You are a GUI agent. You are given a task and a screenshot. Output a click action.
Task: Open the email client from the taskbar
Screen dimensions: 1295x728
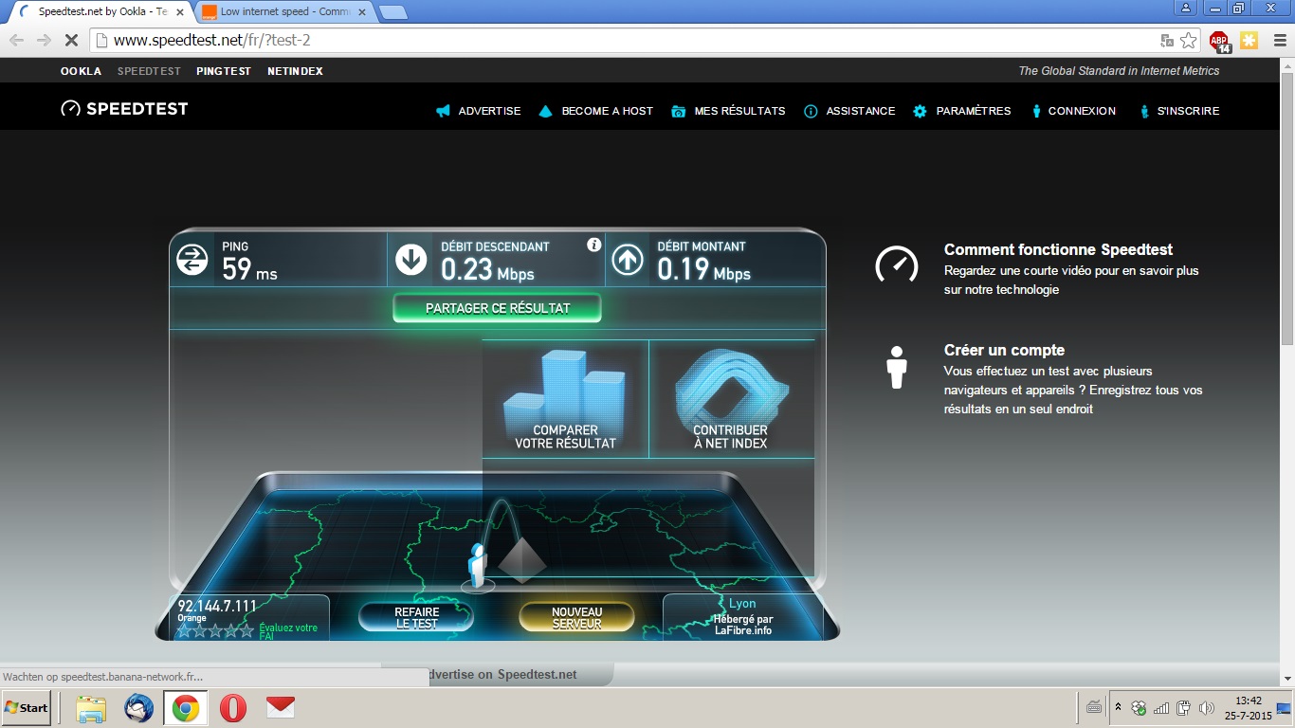point(279,708)
